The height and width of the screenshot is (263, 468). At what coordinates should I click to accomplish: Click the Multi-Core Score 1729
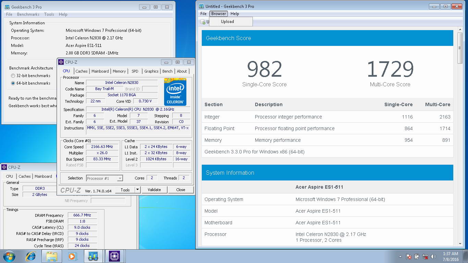coord(390,69)
